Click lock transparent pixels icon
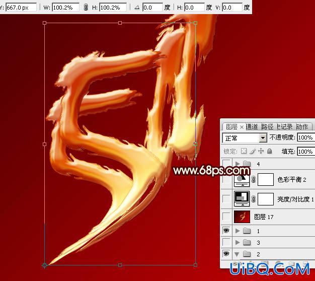This screenshot has height=281, width=315. (x=244, y=151)
